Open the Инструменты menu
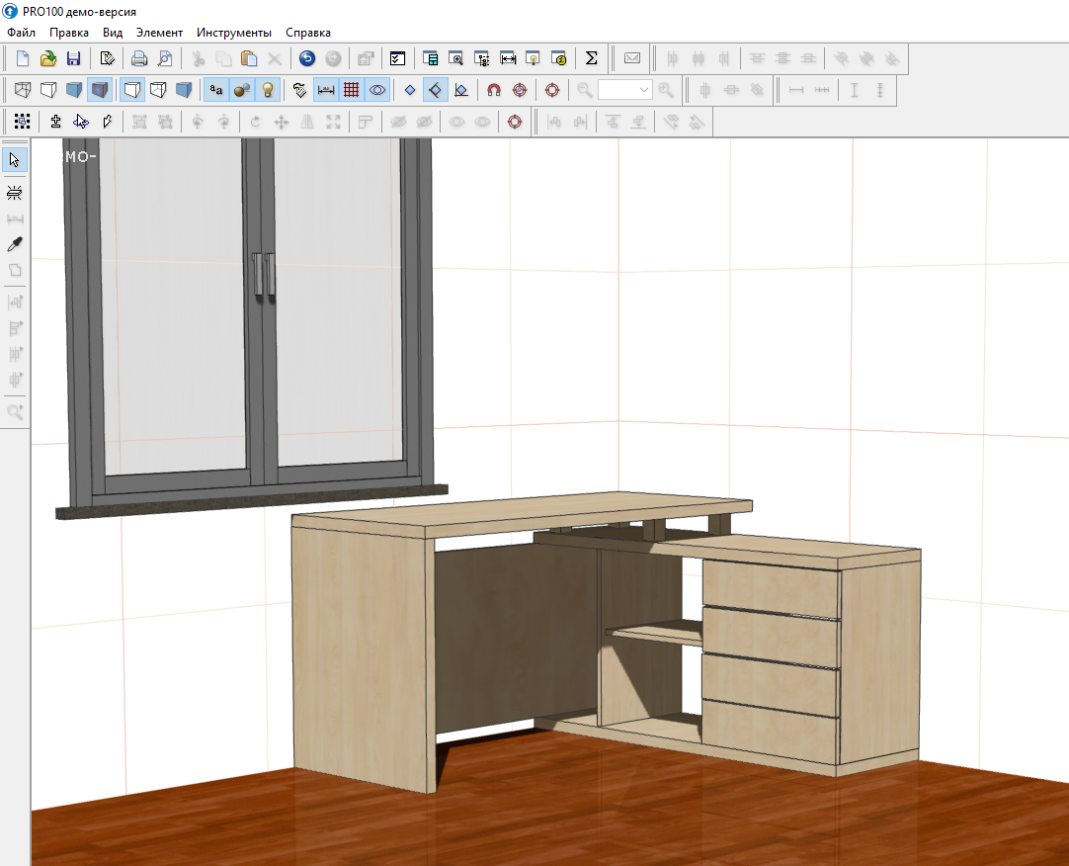This screenshot has height=866, width=1069. point(234,32)
